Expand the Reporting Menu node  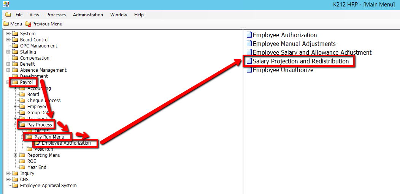pos(15,155)
